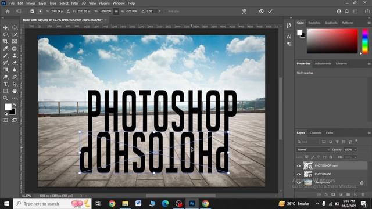Open the Properties panel flyout menu
372x209 pixels.
(x=369, y=64)
